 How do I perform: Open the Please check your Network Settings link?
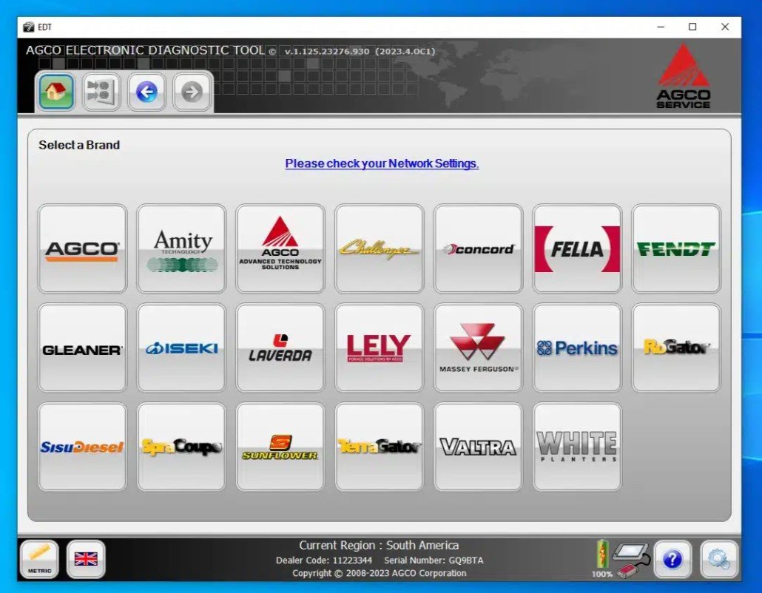[382, 163]
